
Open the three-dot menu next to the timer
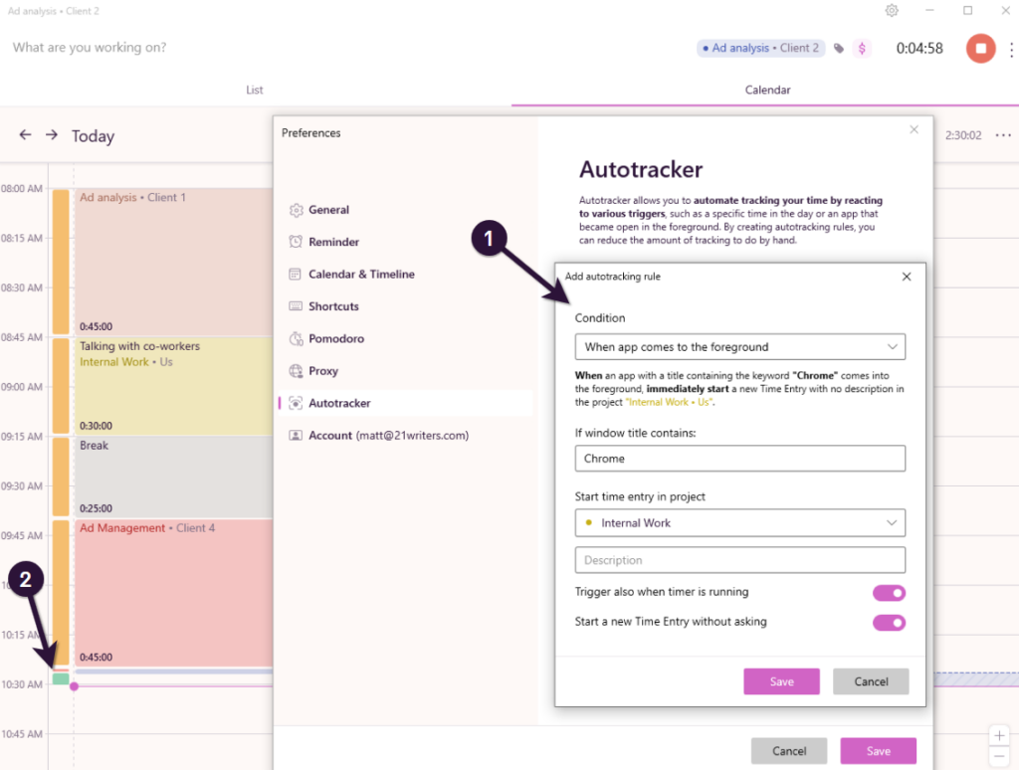click(1010, 48)
